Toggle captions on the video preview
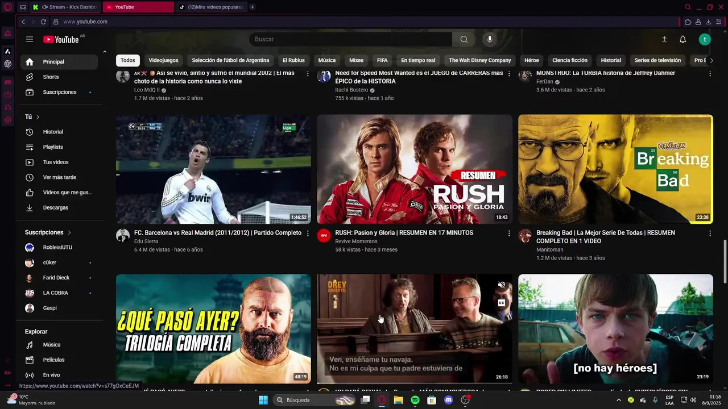 click(x=502, y=303)
